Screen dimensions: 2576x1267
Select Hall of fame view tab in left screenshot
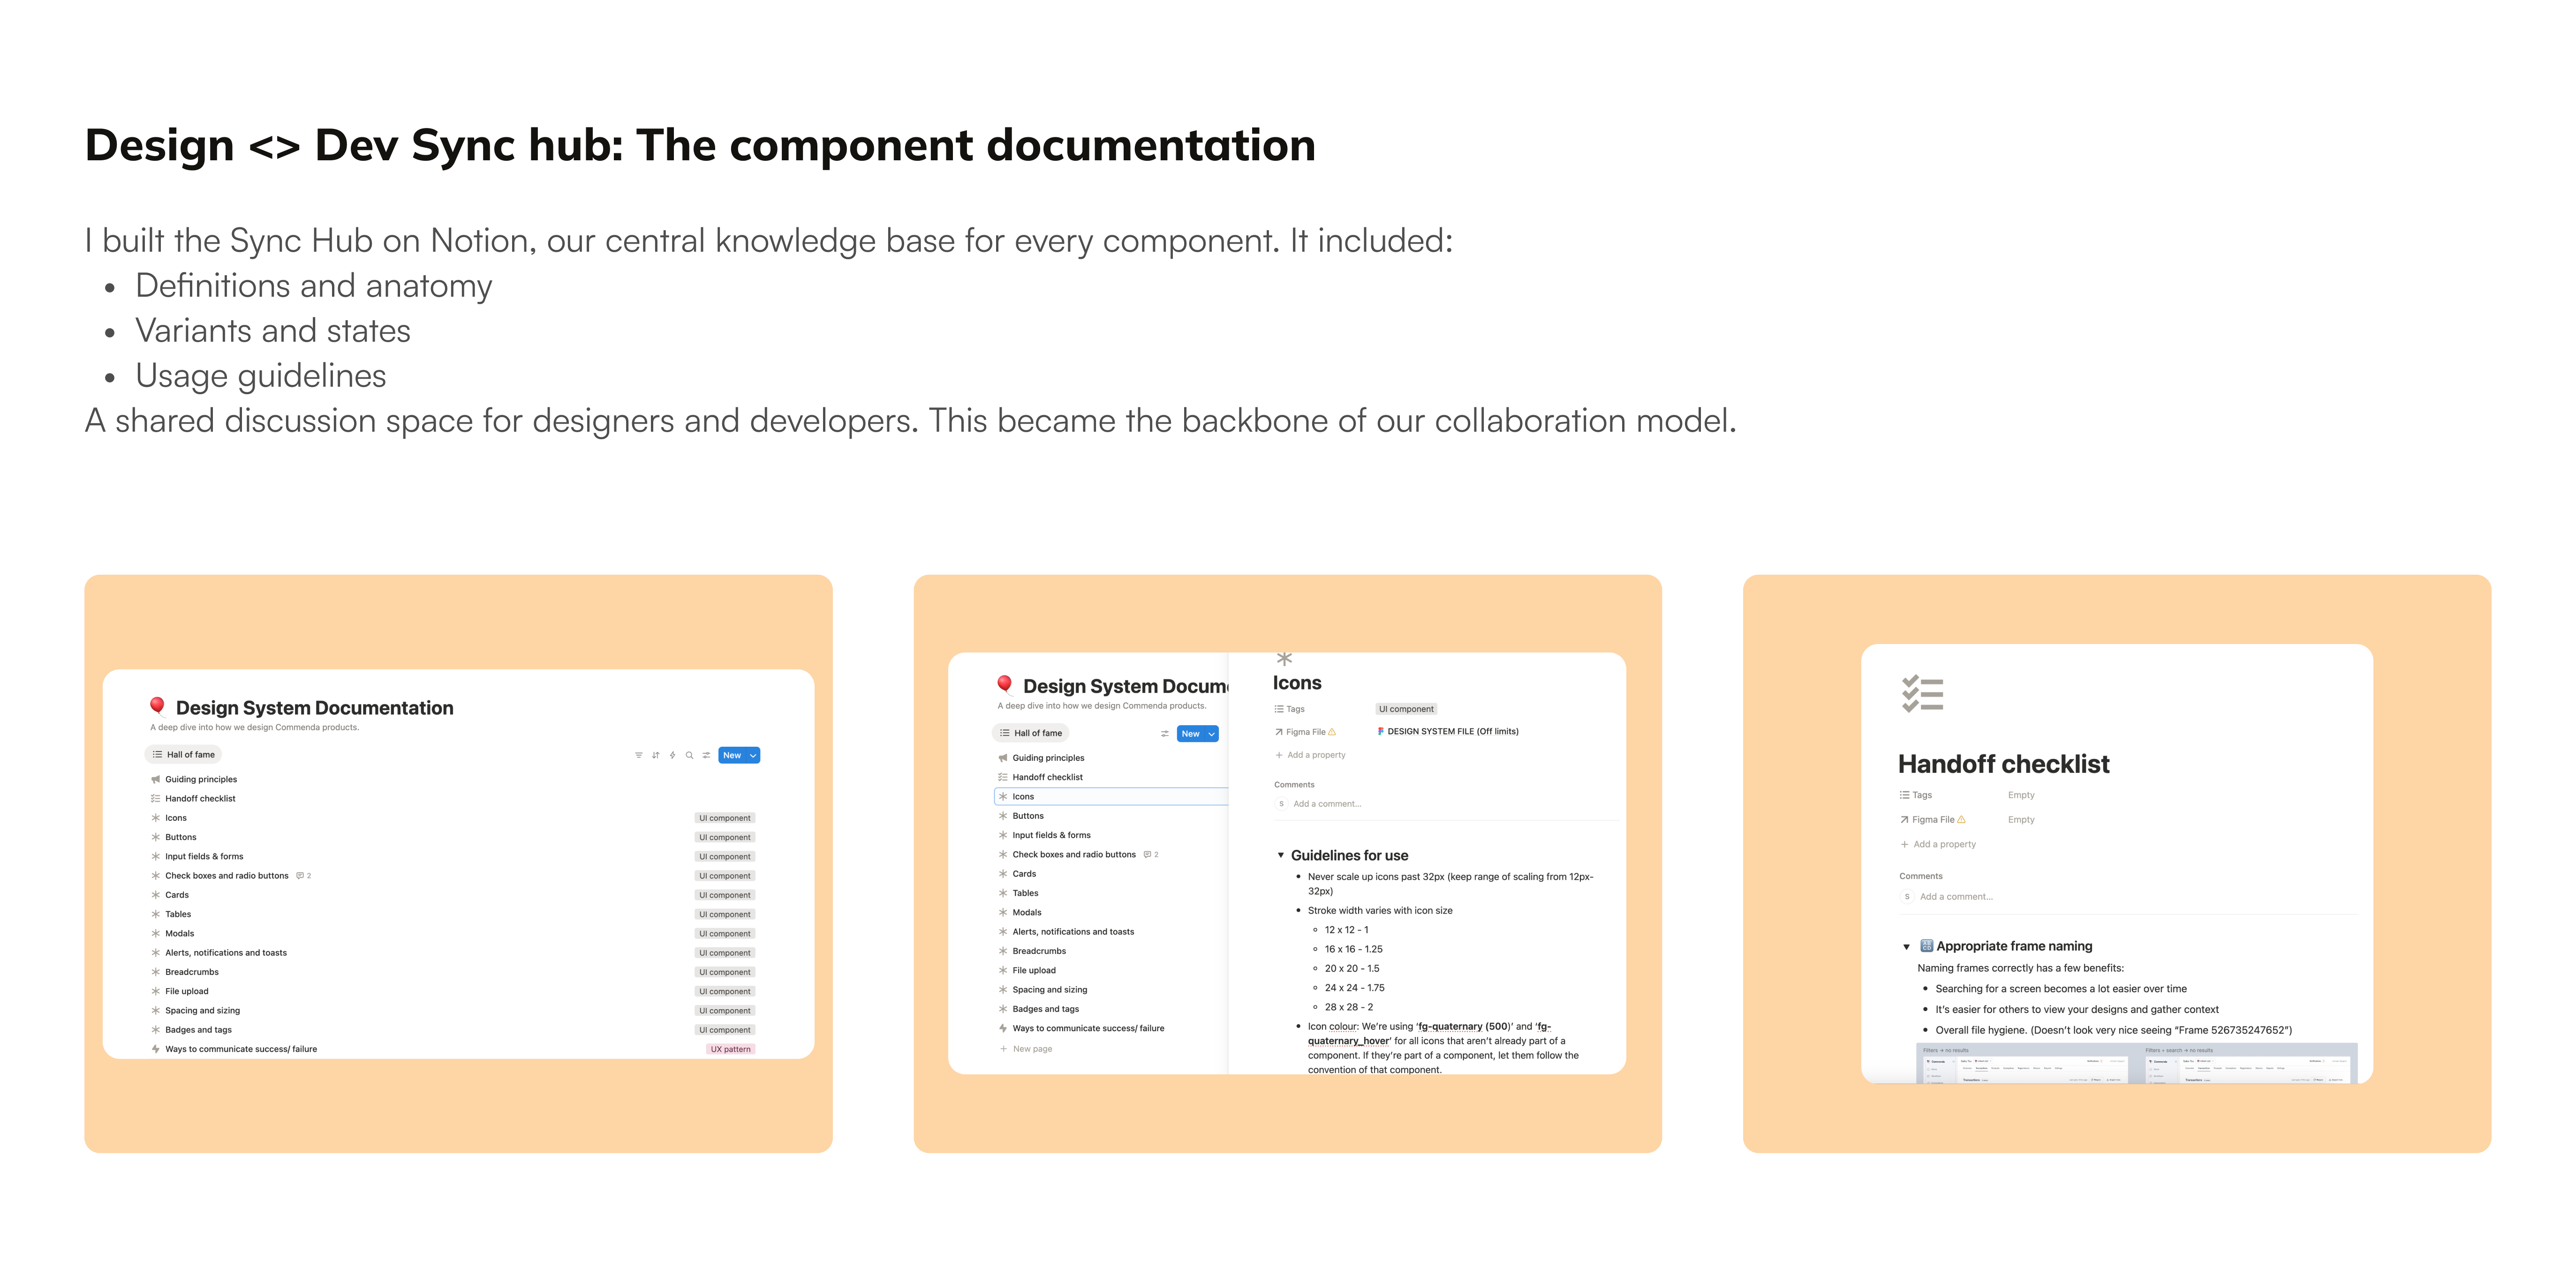pos(183,754)
